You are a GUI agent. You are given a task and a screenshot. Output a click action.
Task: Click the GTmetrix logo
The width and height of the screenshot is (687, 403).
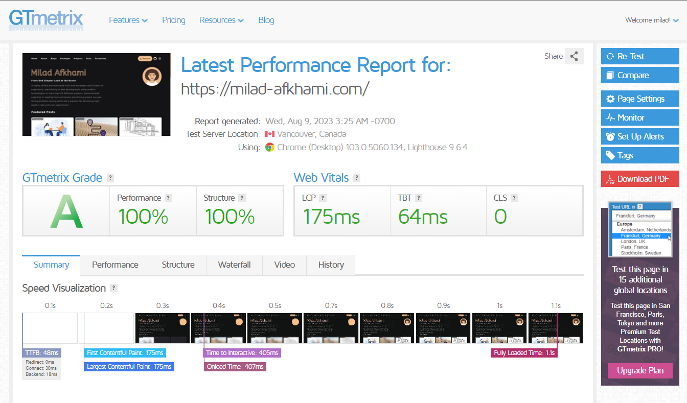coord(46,19)
